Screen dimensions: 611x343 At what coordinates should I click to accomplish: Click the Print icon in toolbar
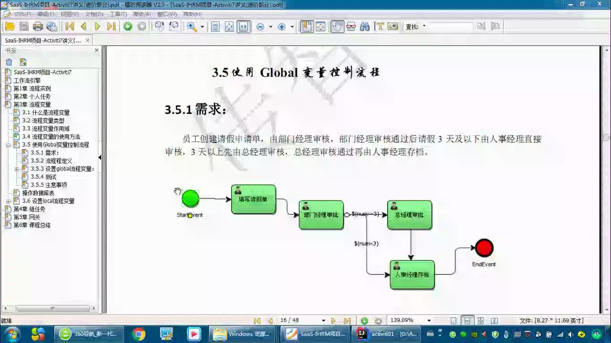pyautogui.click(x=38, y=27)
